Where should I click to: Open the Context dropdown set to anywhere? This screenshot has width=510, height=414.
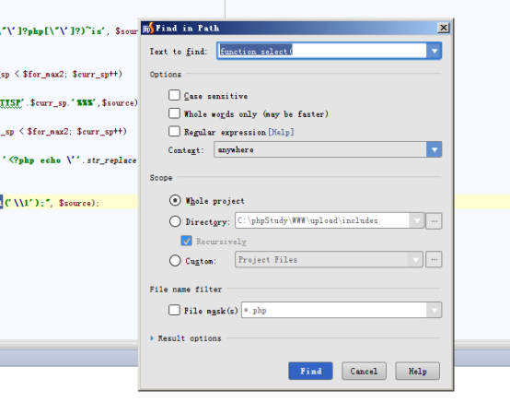click(x=328, y=149)
